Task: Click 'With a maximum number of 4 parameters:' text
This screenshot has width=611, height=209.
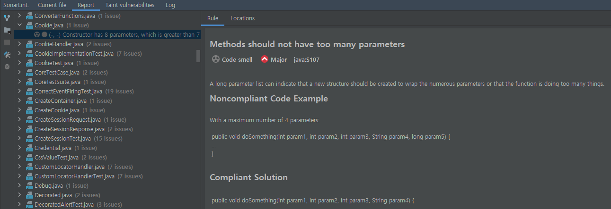Action: (x=265, y=120)
